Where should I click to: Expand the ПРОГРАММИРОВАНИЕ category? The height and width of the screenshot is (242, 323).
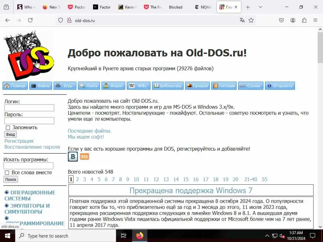pos(7,218)
